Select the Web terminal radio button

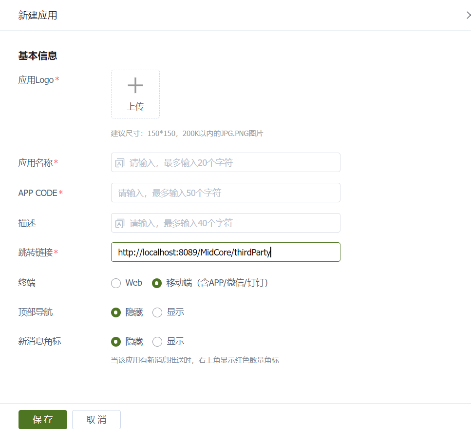click(116, 283)
